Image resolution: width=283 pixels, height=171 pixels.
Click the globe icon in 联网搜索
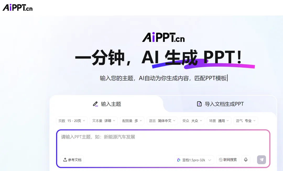tap(221, 160)
